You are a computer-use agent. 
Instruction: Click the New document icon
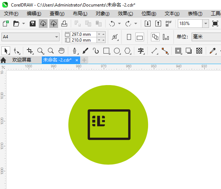[x=6, y=24]
